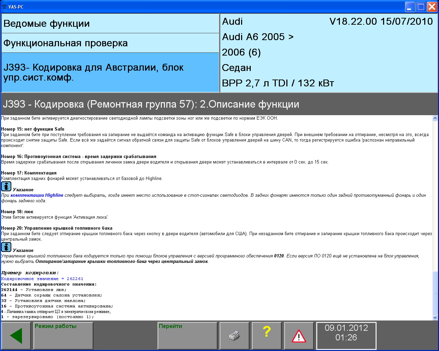Minimize the VAS-PC window
The height and width of the screenshot is (351, 439).
[x=410, y=7]
